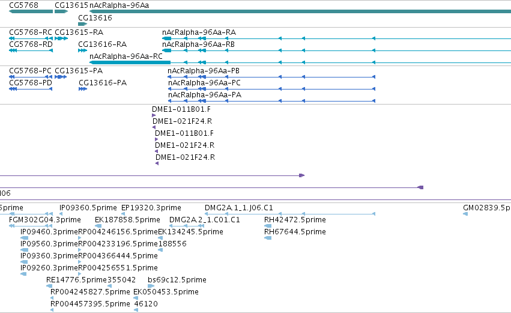Click the purple left-pointing block ending the second long line
The height and width of the screenshot is (313, 511).
click(x=420, y=187)
